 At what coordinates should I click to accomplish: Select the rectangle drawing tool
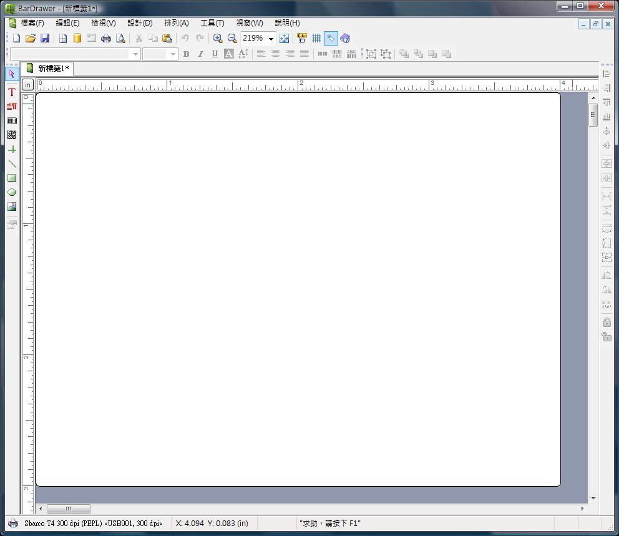point(12,178)
